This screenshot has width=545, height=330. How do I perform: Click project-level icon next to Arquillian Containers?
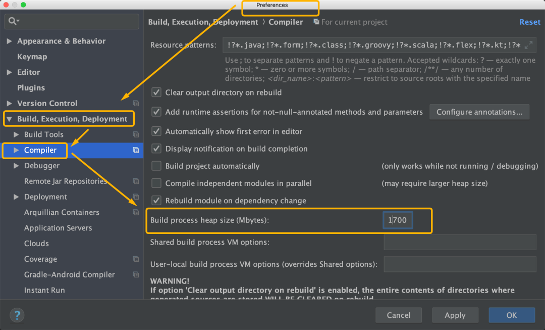pos(136,212)
